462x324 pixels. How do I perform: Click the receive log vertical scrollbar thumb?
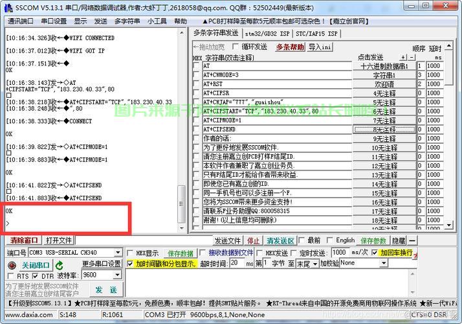(181, 204)
